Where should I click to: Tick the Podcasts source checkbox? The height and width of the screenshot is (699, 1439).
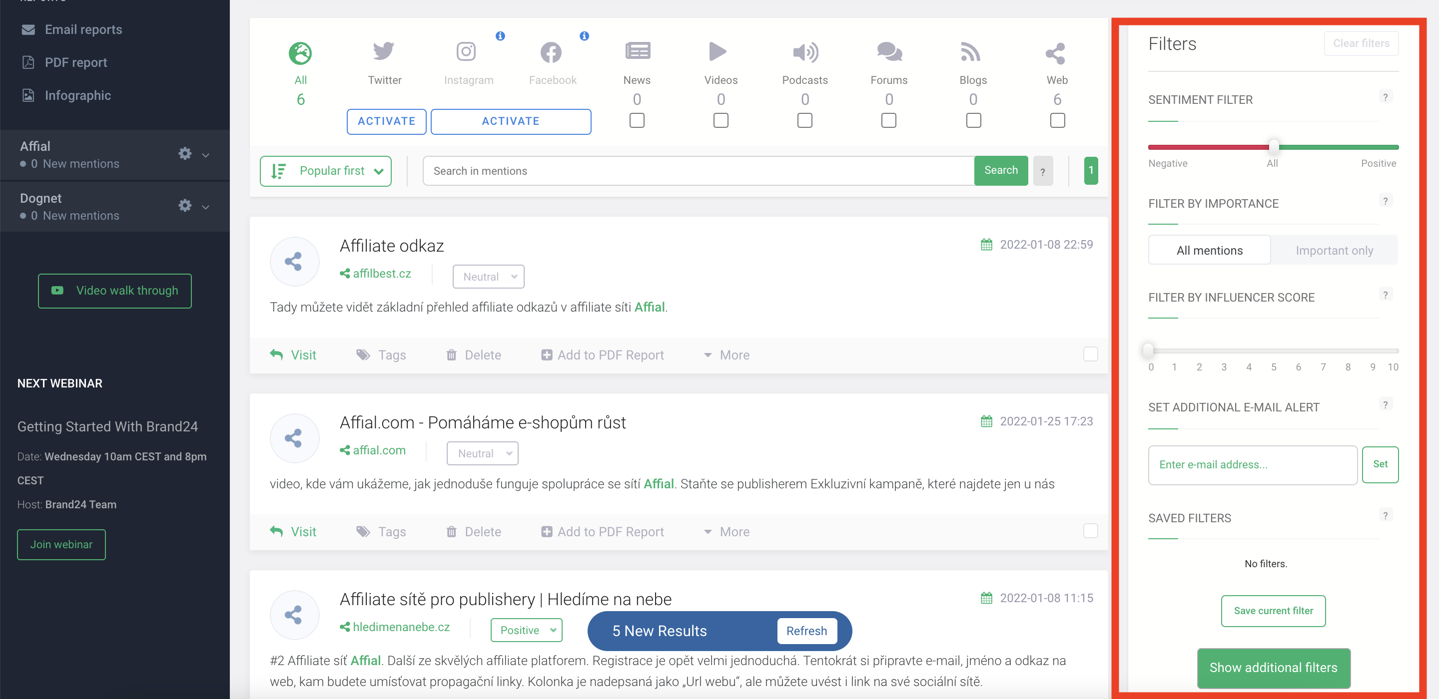(804, 121)
